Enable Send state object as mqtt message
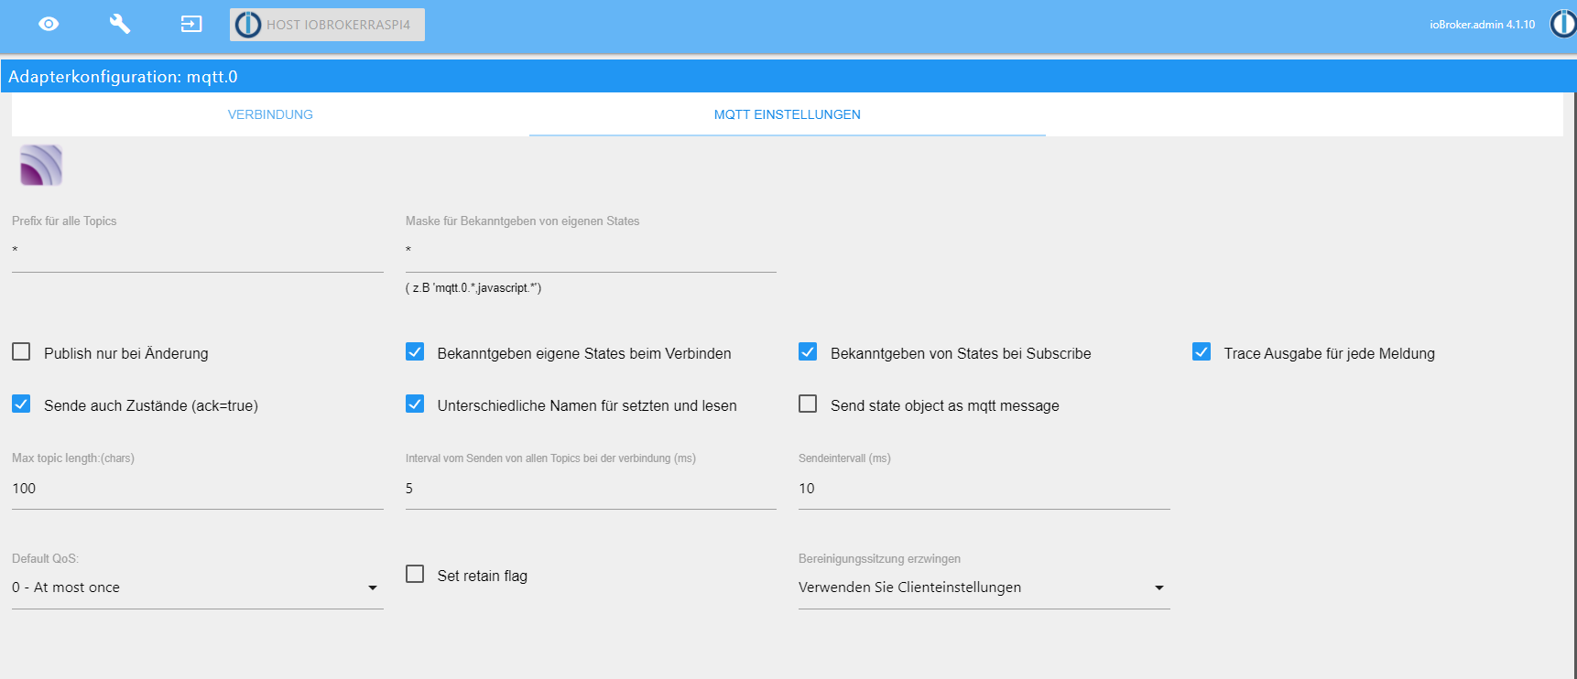This screenshot has width=1577, height=679. 808,404
